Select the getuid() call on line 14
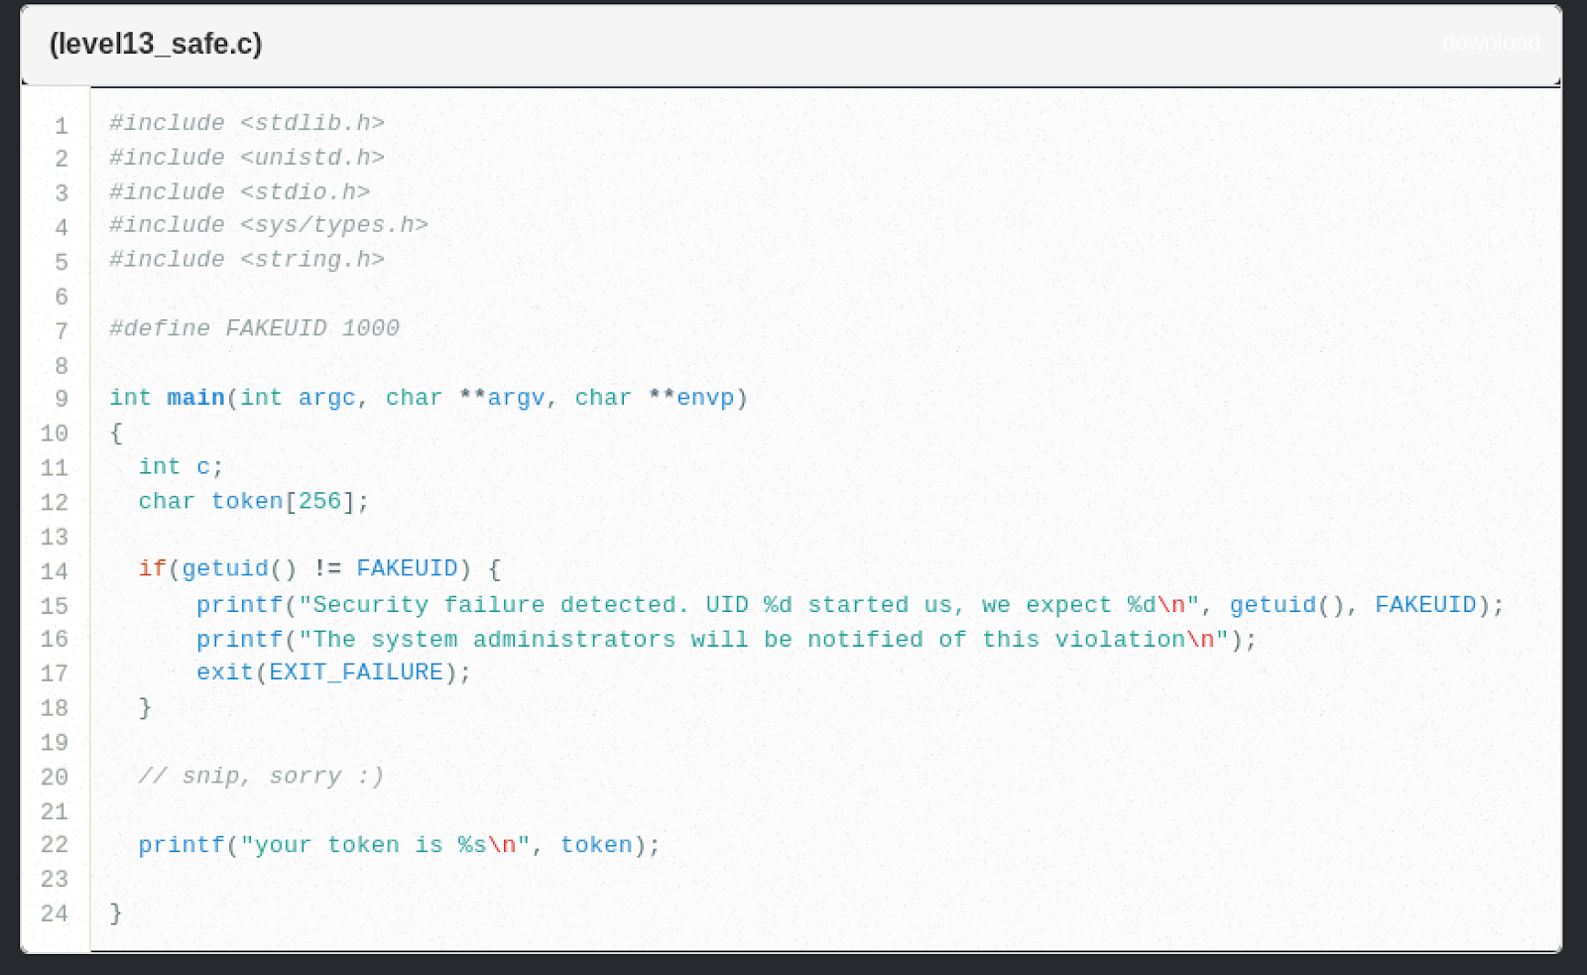Screen dimensions: 1587x975 point(236,568)
